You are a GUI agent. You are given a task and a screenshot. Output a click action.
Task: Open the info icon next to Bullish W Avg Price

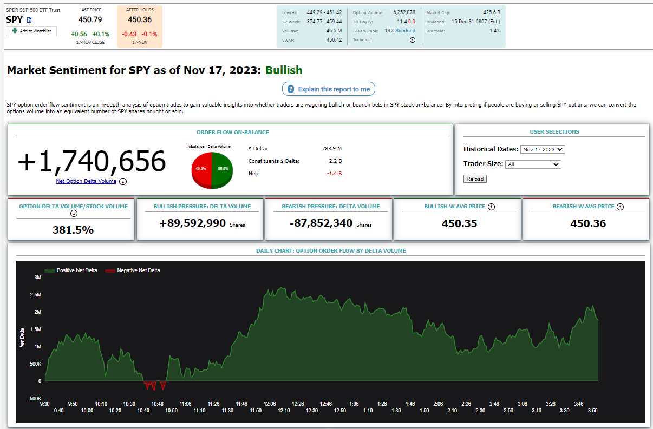tap(491, 207)
